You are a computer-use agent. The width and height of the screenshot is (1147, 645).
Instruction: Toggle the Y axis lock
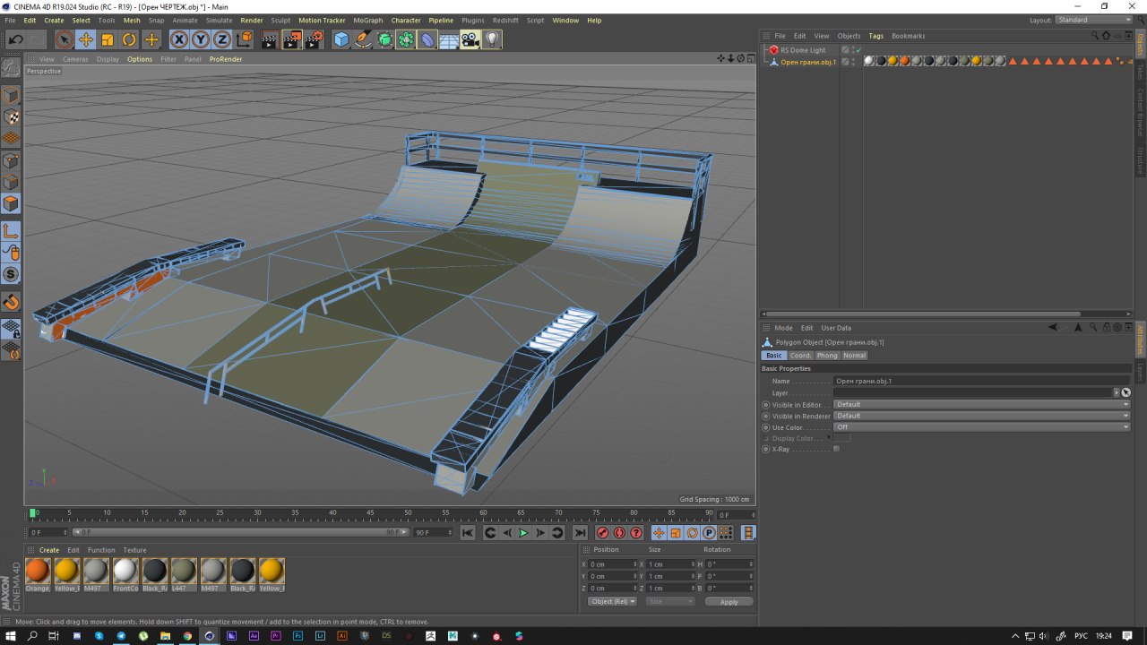[x=201, y=39]
